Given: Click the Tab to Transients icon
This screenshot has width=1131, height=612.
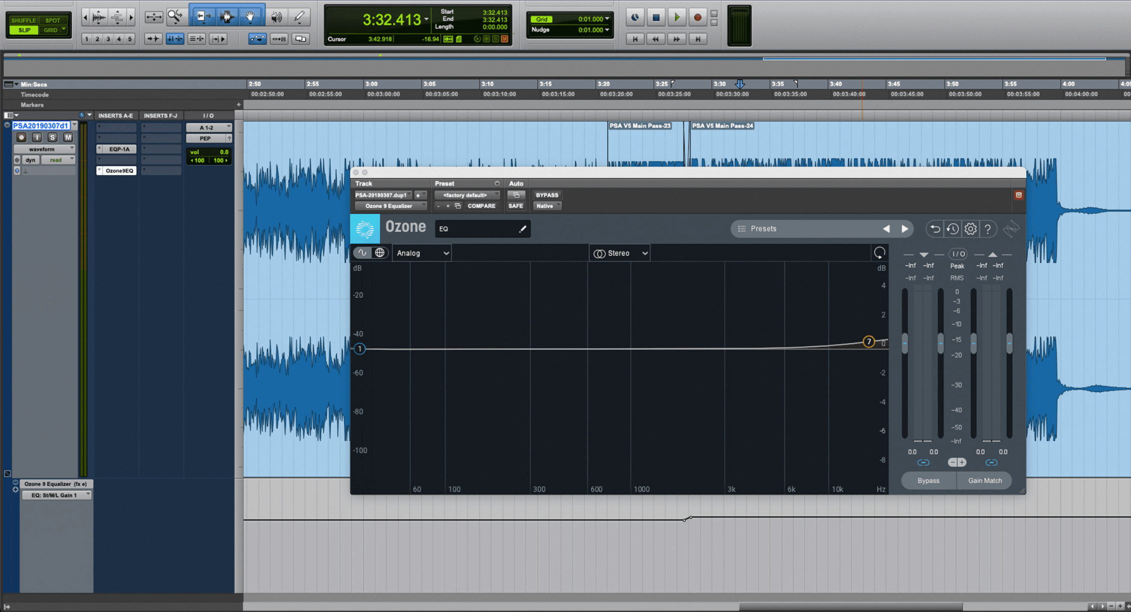Looking at the screenshot, I should pos(153,38).
